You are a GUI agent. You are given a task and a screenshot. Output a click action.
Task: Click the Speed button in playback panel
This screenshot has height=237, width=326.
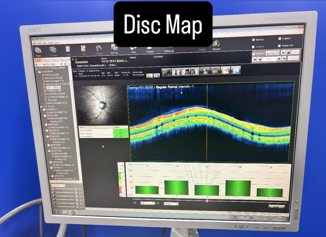(293, 58)
